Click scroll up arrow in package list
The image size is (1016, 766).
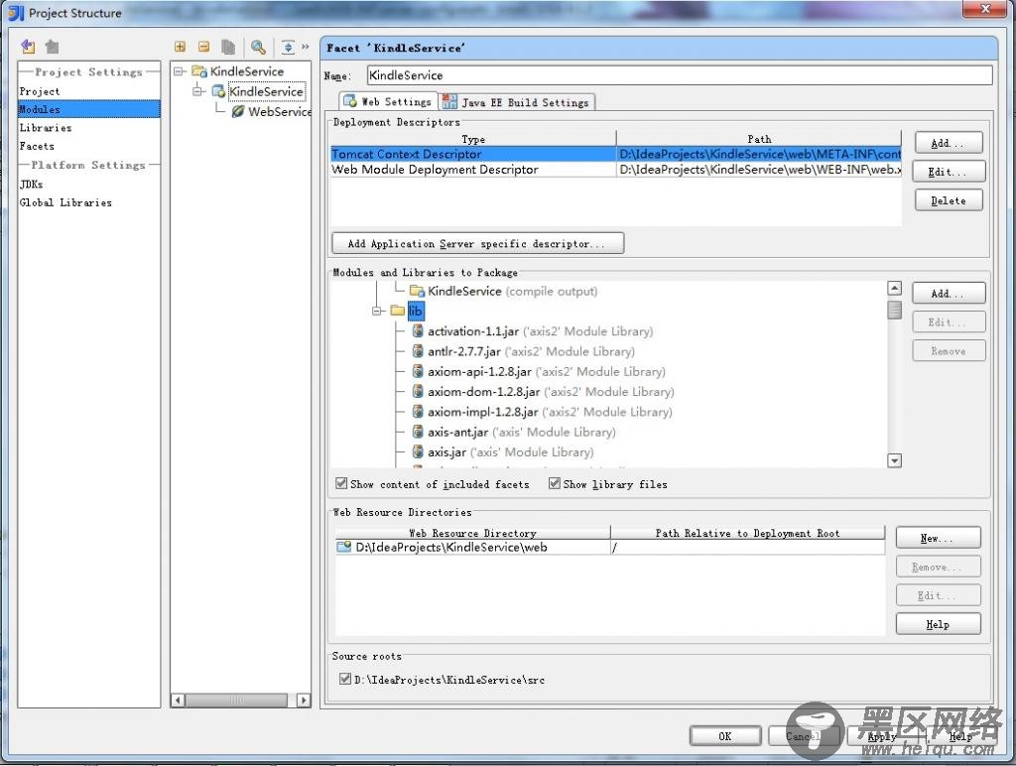(x=894, y=288)
